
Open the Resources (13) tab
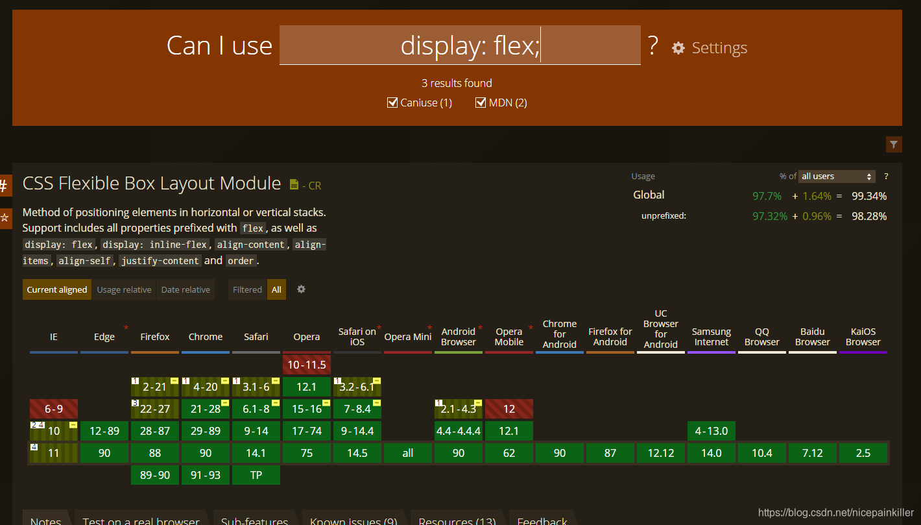[x=457, y=518]
